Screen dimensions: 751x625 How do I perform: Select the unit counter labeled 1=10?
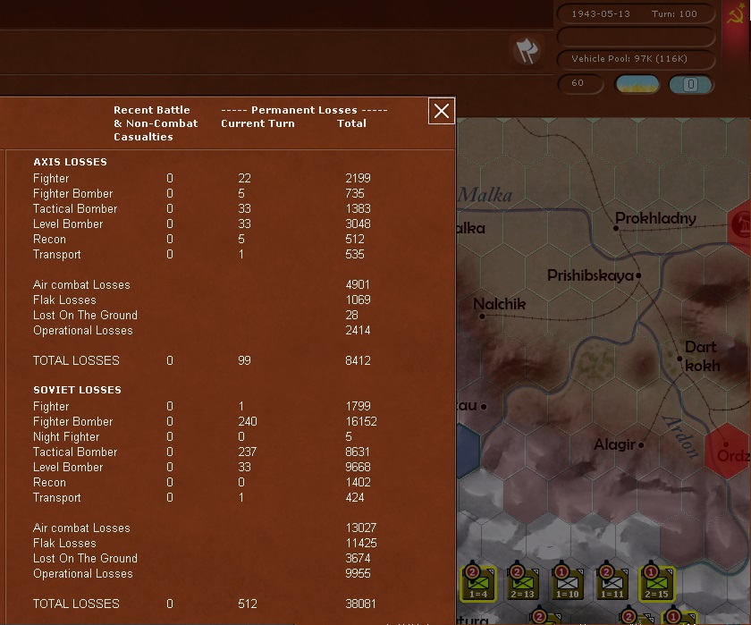point(567,583)
